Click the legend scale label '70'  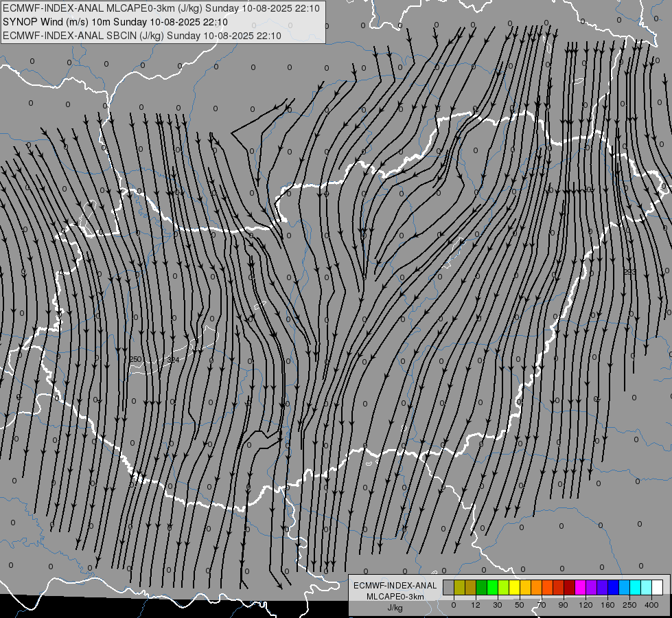pos(542,605)
